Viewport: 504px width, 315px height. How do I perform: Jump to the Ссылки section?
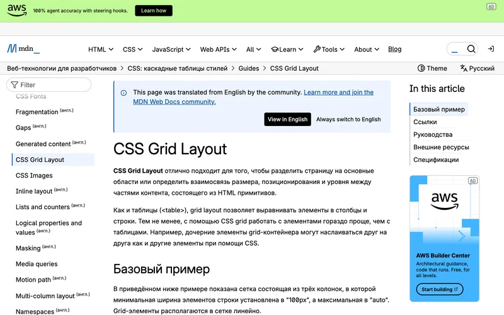point(425,122)
